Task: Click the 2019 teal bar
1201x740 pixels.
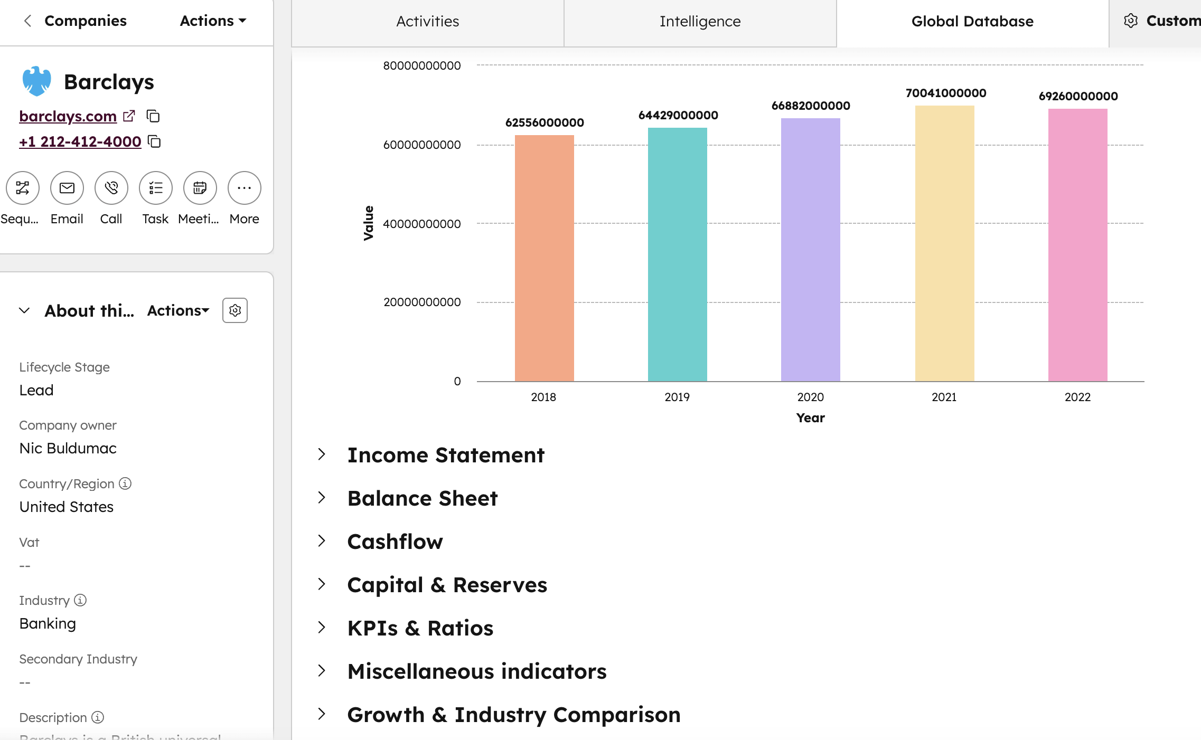Action: [x=678, y=254]
